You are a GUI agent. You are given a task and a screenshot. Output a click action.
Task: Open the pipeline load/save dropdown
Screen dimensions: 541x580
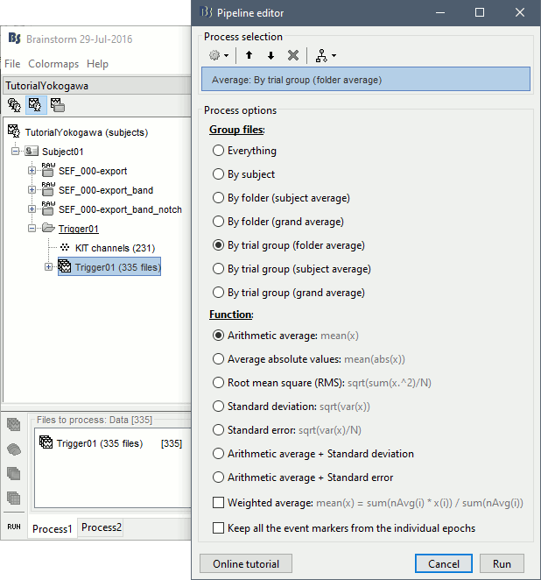coord(326,55)
